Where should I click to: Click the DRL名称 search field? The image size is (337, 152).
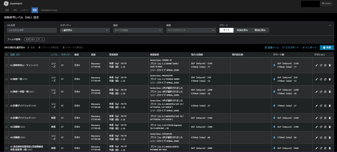[x=32, y=30]
